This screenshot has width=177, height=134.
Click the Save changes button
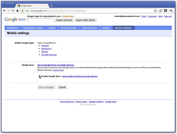46,87
